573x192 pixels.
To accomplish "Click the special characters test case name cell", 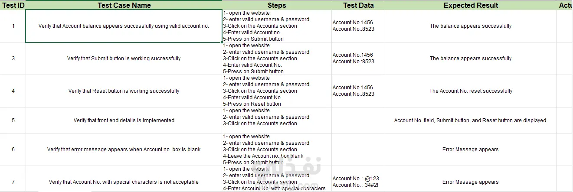I will [124, 182].
